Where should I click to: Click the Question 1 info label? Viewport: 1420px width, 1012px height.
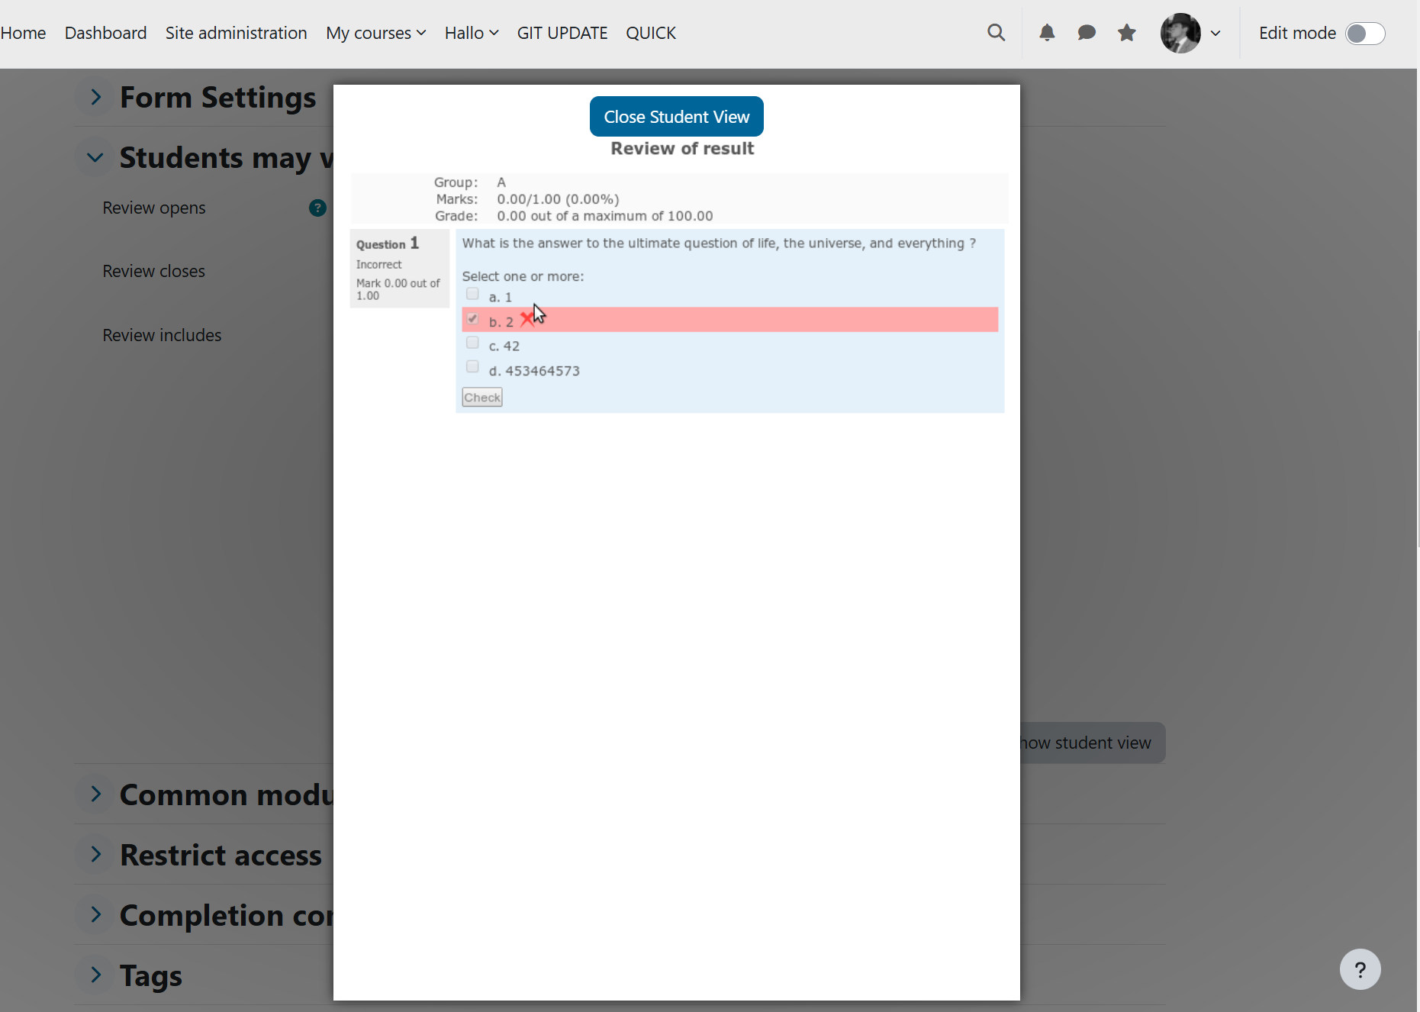tap(388, 243)
